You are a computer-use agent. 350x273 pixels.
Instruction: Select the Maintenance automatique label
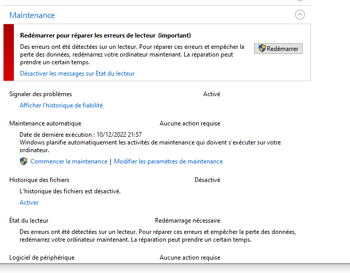click(x=45, y=123)
